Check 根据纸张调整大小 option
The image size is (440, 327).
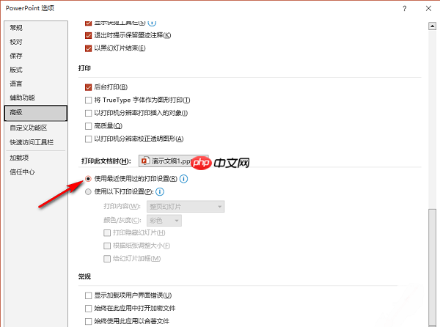[x=107, y=246]
